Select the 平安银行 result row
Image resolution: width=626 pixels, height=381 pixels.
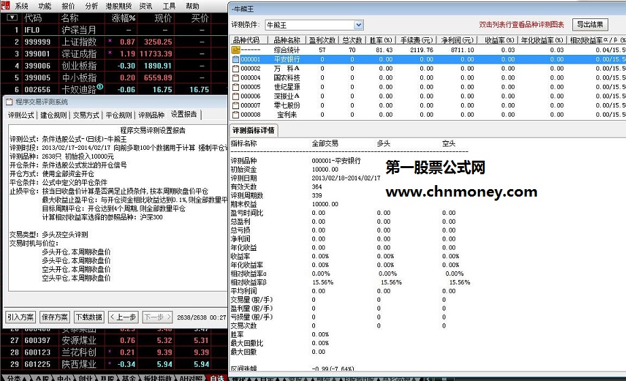click(x=428, y=60)
